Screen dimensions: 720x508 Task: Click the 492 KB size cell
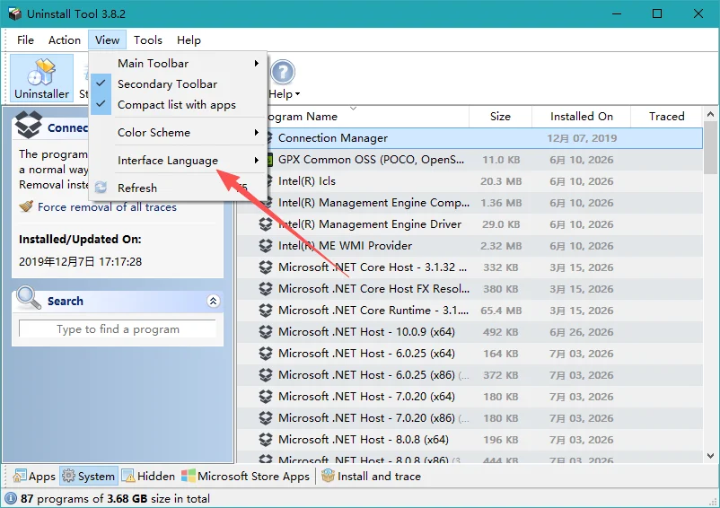(x=501, y=332)
